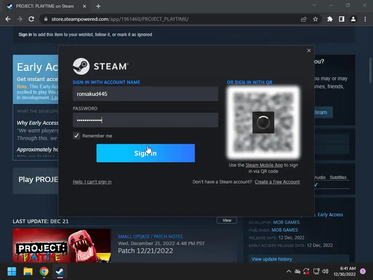This screenshot has height=280, width=373.
Task: Click the volume speaker tray icon
Action: pyautogui.click(x=325, y=271)
